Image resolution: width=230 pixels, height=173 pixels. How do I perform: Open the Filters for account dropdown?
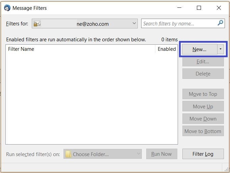(x=85, y=23)
